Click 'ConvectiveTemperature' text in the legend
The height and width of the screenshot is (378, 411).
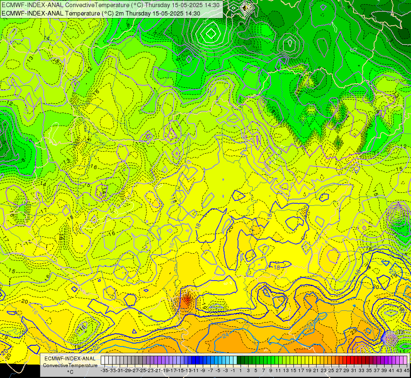pyautogui.click(x=70, y=365)
